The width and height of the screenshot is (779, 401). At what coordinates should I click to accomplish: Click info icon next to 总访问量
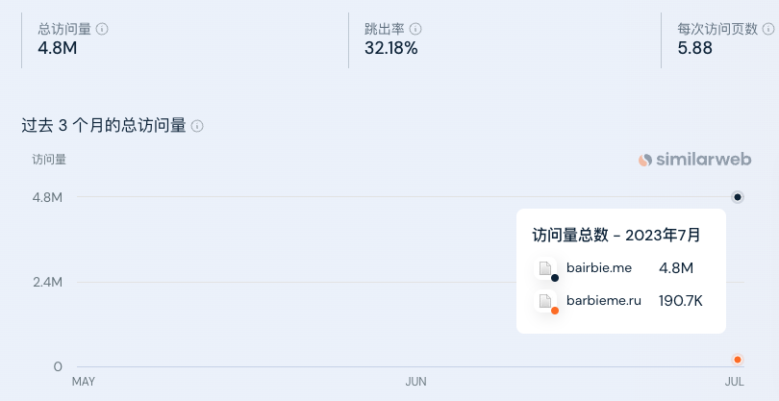[x=102, y=29]
